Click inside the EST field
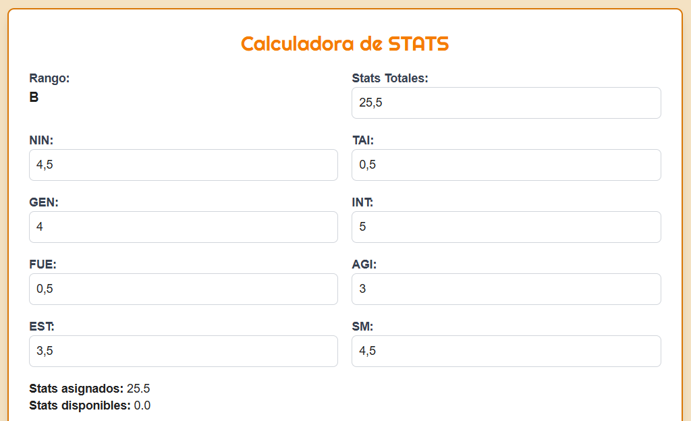The height and width of the screenshot is (421, 691). 183,351
